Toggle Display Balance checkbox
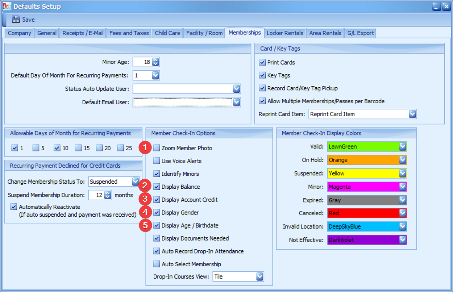Screen dimensions: 453x292 [x=157, y=187]
